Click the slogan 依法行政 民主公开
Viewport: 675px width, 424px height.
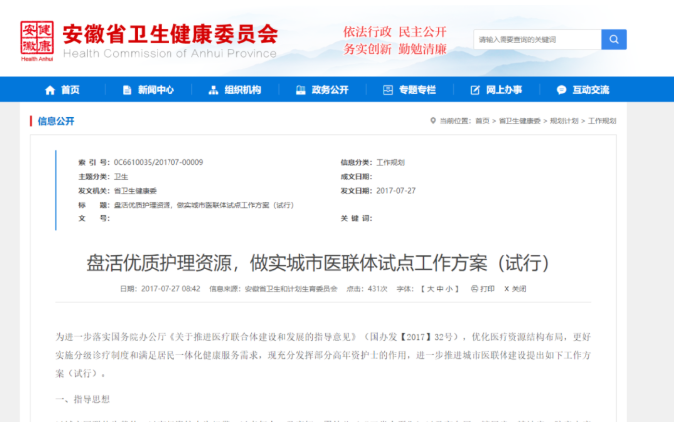[x=394, y=32]
